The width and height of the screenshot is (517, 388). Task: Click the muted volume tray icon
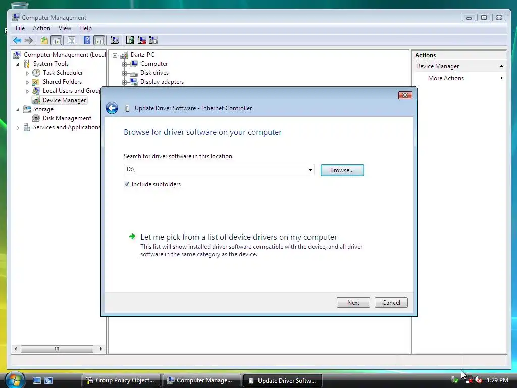click(x=479, y=380)
